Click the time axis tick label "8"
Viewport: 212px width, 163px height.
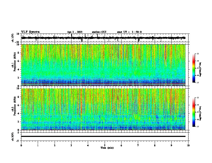click(x=155, y=145)
